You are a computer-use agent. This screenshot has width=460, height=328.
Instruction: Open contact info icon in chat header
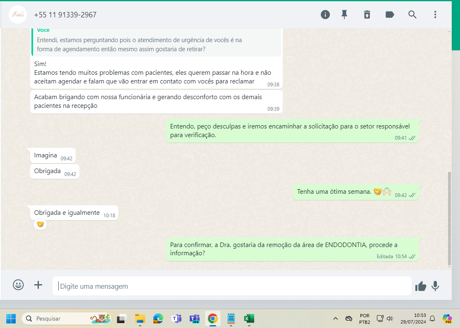coord(325,14)
